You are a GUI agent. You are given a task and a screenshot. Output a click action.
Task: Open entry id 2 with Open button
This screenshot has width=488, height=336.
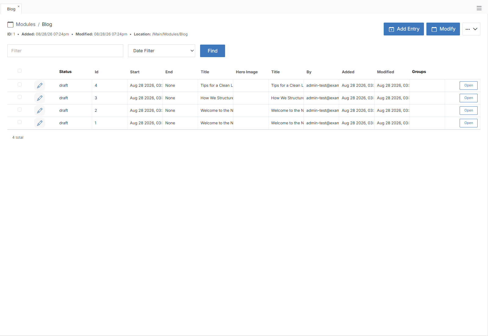tap(468, 111)
